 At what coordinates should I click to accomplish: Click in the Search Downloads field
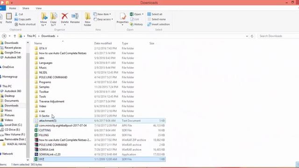coord(278,36)
